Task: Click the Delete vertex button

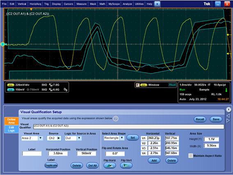Action: pyautogui.click(x=171, y=161)
